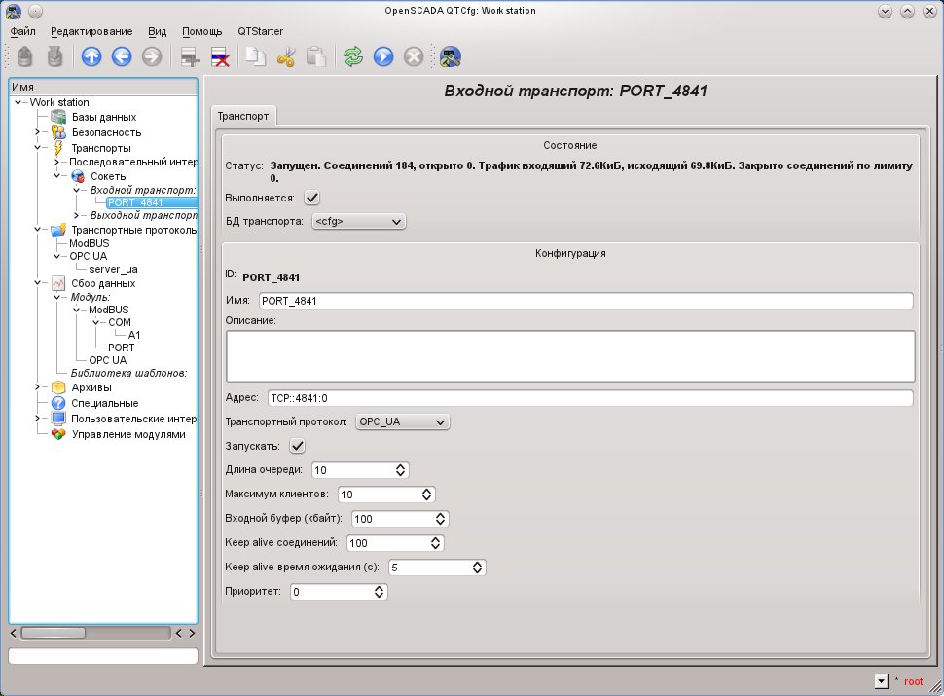Click the delete item icon with red X
944x696 pixels.
tap(220, 56)
